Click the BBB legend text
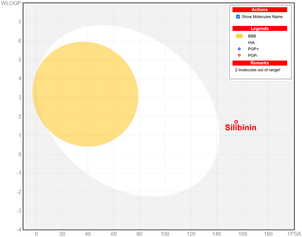Screen dimensions: 302x237 (252, 36)
